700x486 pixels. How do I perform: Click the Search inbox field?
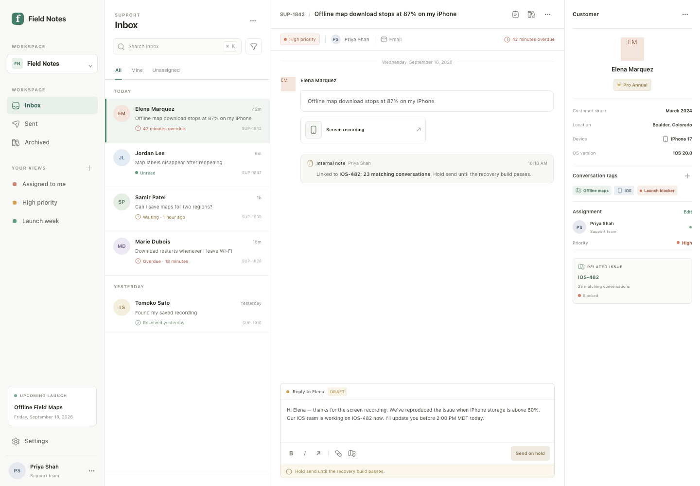[x=177, y=46]
